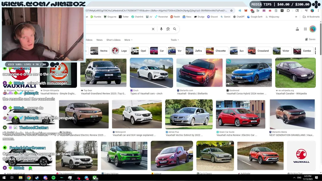Image resolution: width=322 pixels, height=181 pixels.
Task: Open Steam from the taskbar
Action: [37, 178]
